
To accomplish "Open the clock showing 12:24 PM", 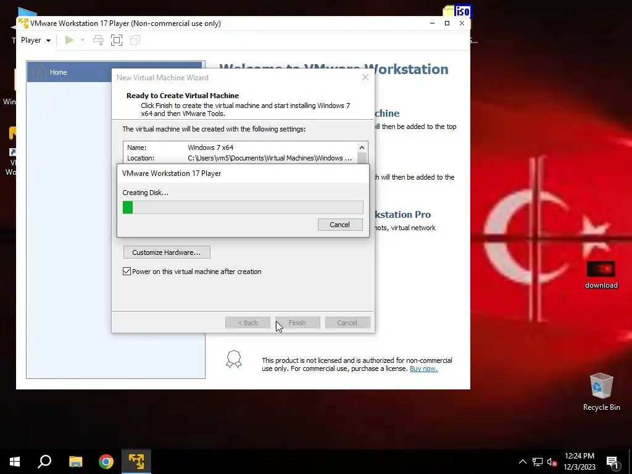I will click(579, 462).
